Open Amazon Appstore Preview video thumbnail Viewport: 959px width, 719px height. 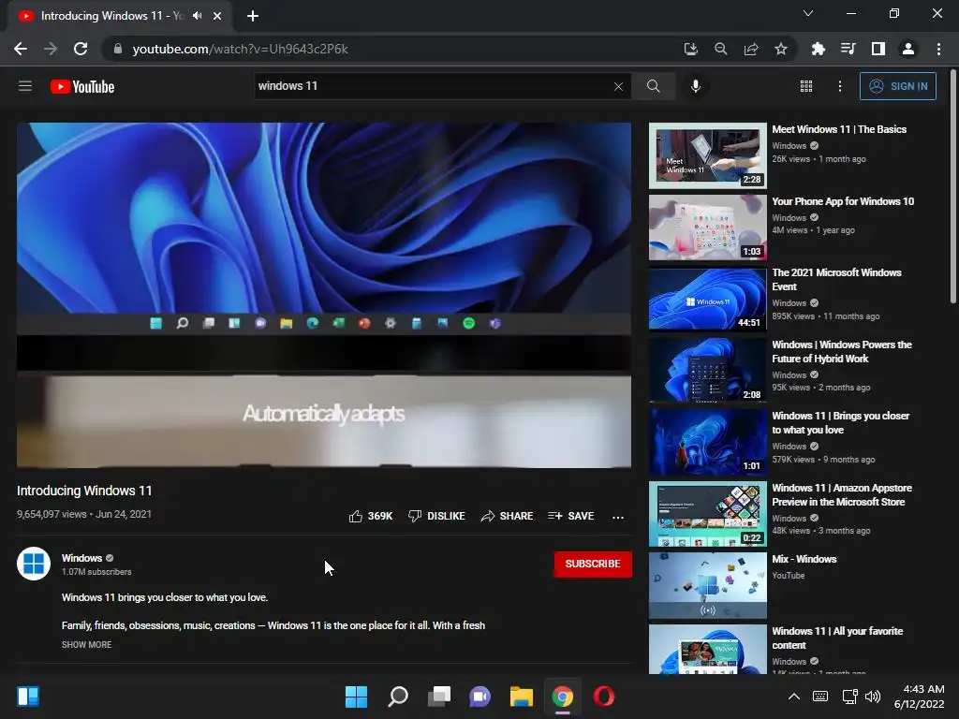pos(708,514)
